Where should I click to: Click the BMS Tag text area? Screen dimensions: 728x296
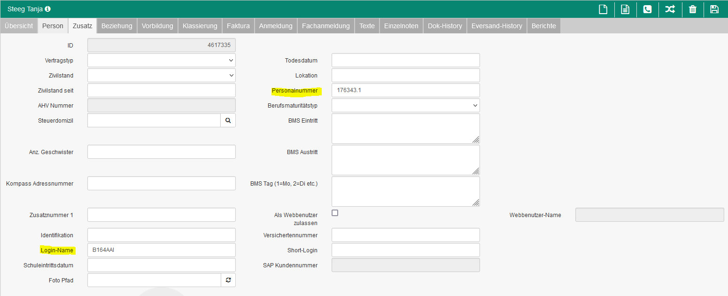[406, 191]
